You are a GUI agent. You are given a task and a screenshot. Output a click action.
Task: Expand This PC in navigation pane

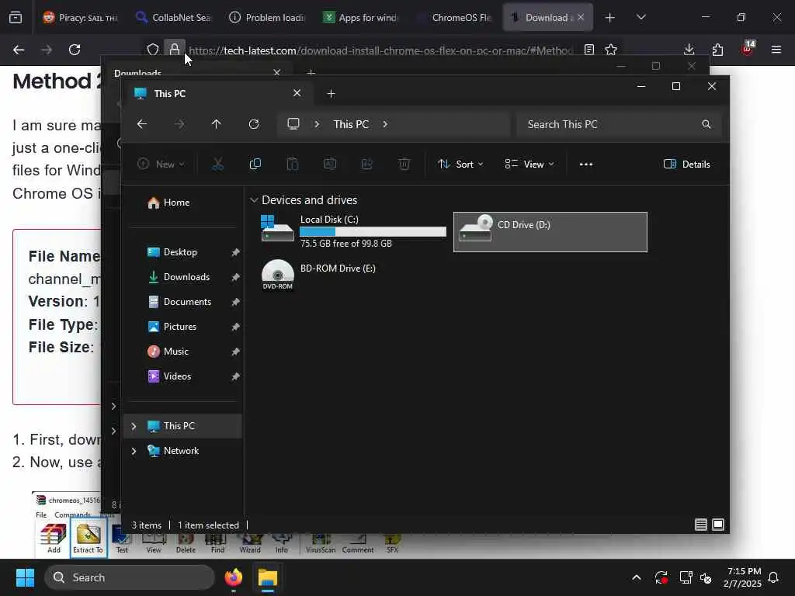click(134, 426)
